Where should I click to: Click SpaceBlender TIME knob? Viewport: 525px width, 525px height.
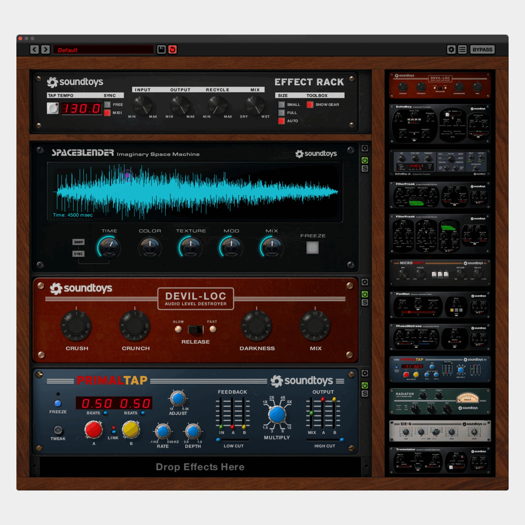[109, 248]
